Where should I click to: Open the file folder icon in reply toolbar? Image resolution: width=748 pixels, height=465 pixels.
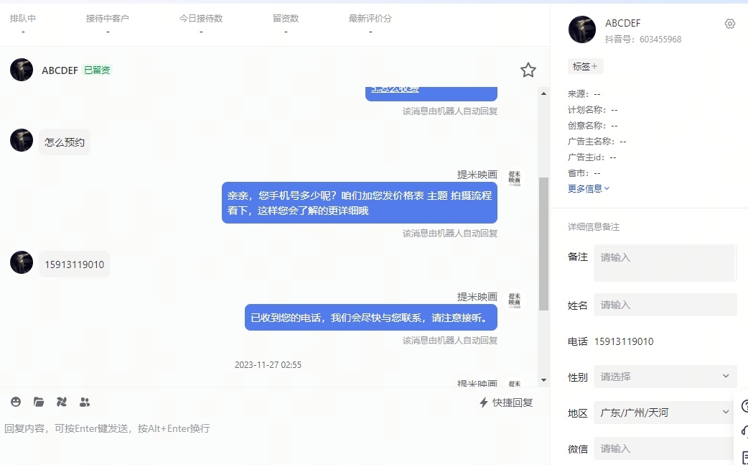[39, 402]
